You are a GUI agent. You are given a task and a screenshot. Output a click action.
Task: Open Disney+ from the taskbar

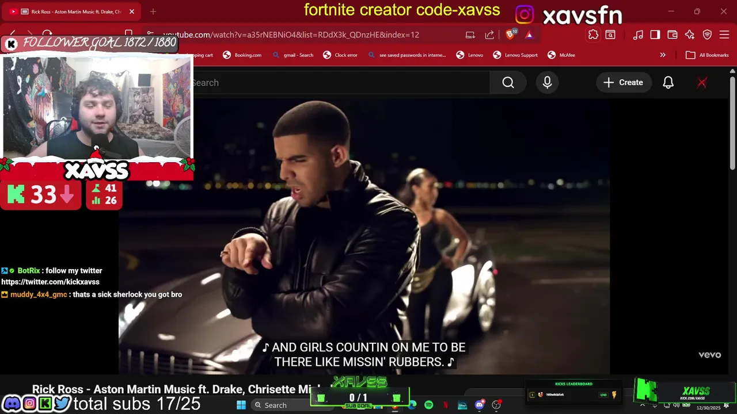462,405
